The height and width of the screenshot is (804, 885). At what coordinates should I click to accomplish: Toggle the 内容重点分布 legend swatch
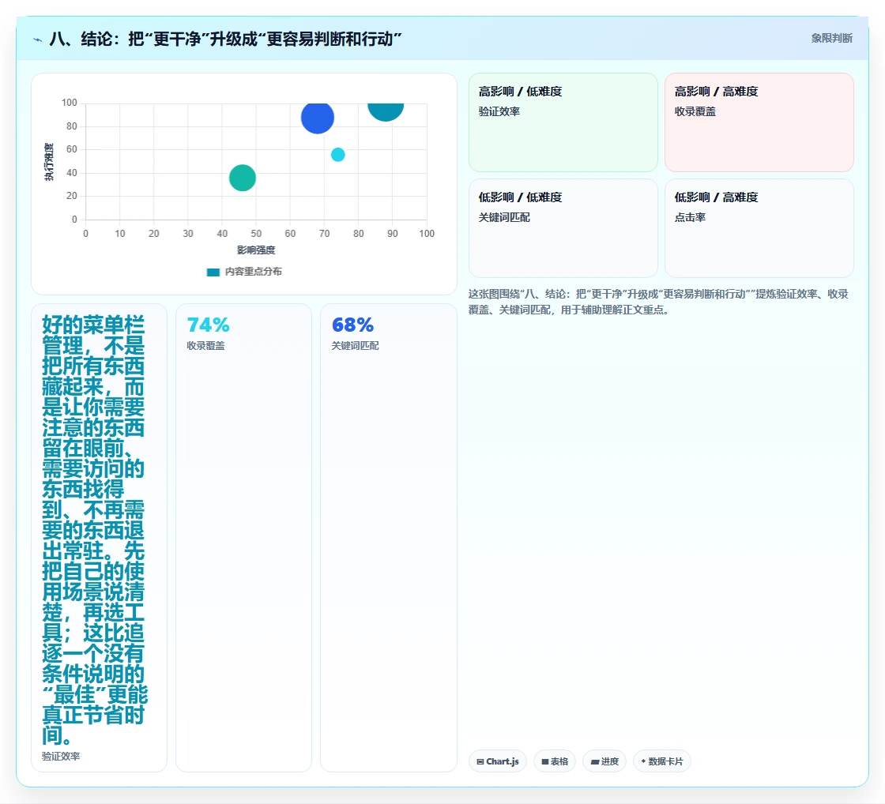tap(213, 272)
